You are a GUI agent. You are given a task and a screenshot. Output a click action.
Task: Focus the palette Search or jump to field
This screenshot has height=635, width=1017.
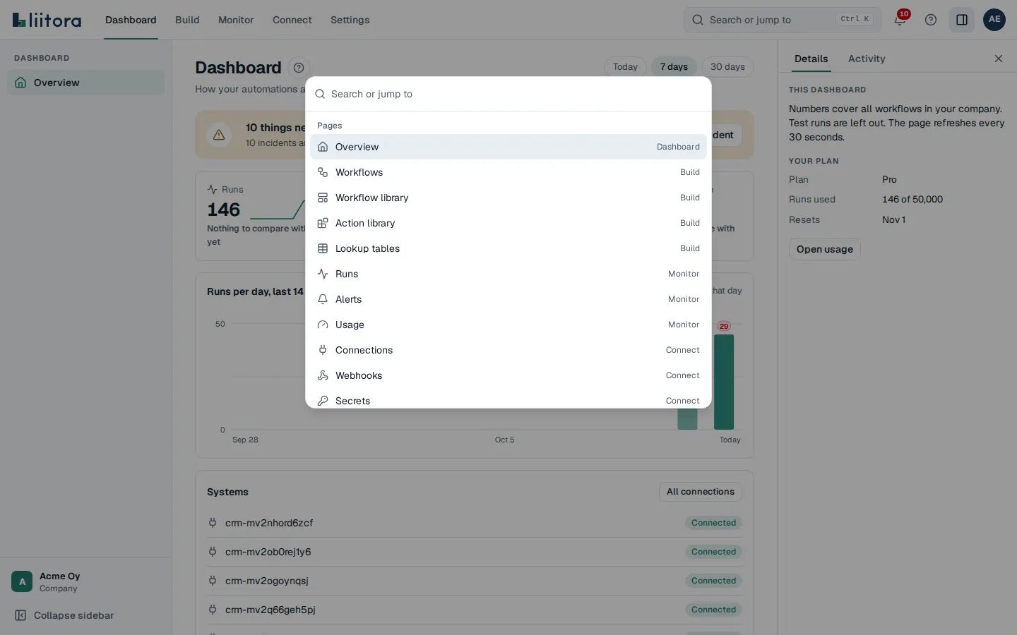[509, 94]
